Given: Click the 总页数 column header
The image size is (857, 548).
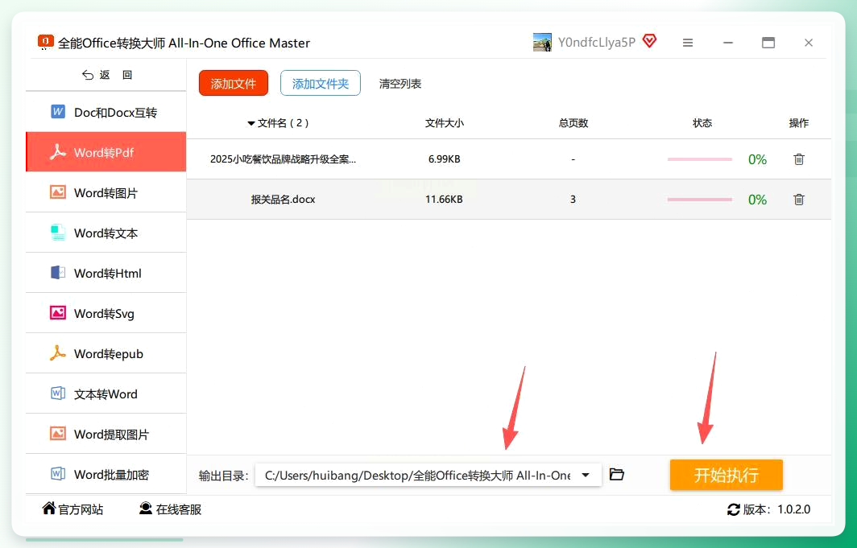Looking at the screenshot, I should [573, 123].
